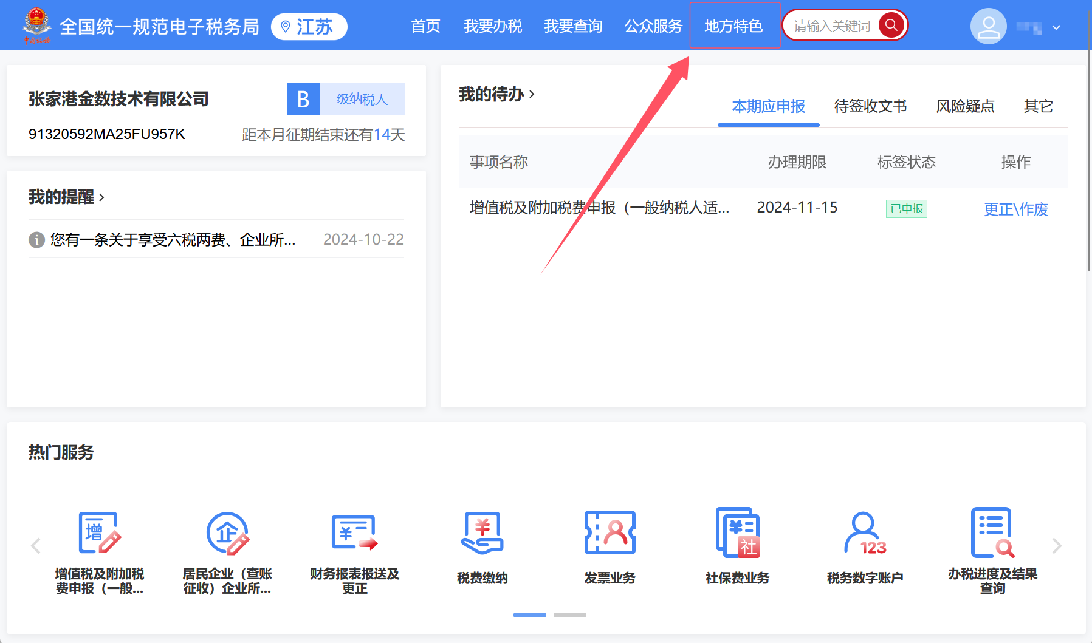The width and height of the screenshot is (1092, 643).
Task: Expand the 我的提醒 section
Action: tap(102, 197)
